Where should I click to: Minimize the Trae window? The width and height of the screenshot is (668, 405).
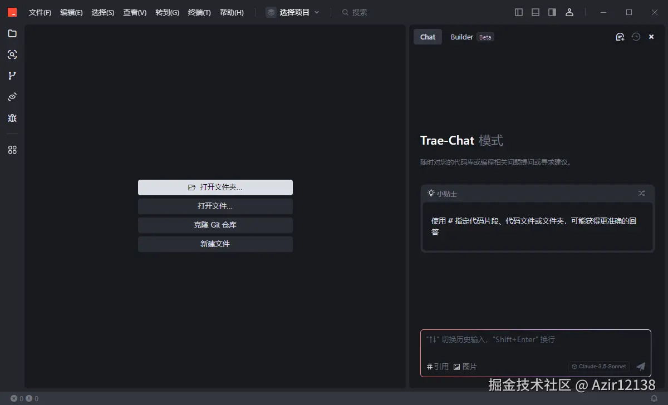click(x=603, y=12)
